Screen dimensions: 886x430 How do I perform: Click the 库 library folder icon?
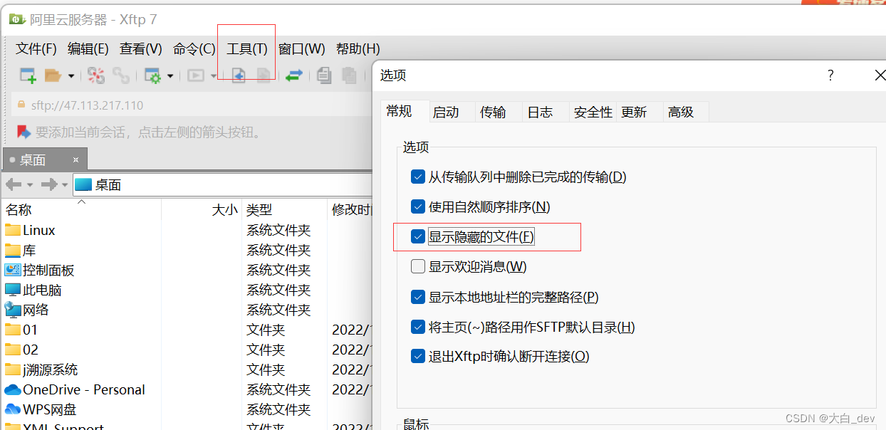13,250
